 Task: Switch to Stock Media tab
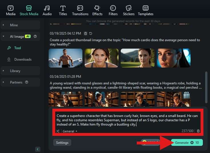coord(29,11)
